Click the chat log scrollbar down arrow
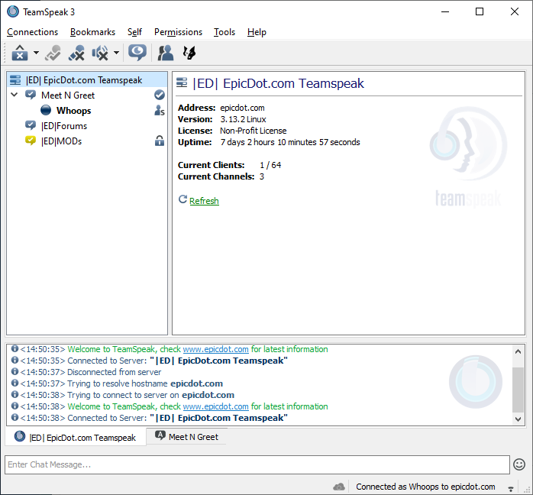The width and height of the screenshot is (533, 495). 518,419
